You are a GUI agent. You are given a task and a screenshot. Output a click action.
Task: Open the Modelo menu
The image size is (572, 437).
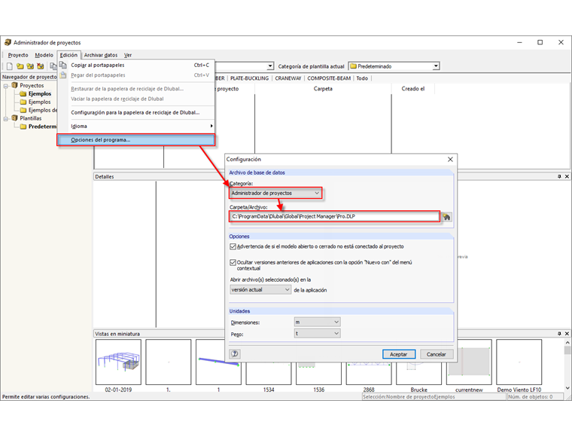(x=44, y=55)
